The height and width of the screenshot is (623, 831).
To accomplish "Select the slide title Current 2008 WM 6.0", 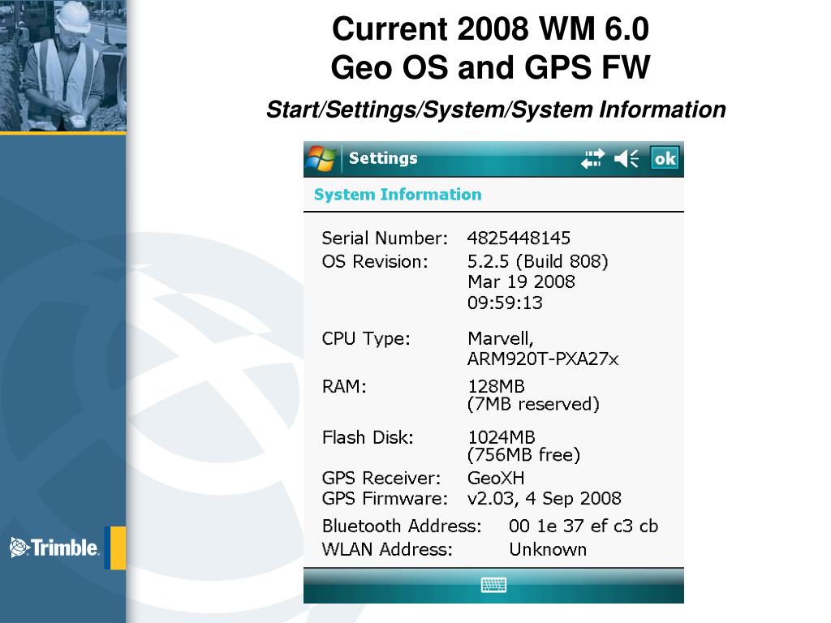I will click(490, 28).
